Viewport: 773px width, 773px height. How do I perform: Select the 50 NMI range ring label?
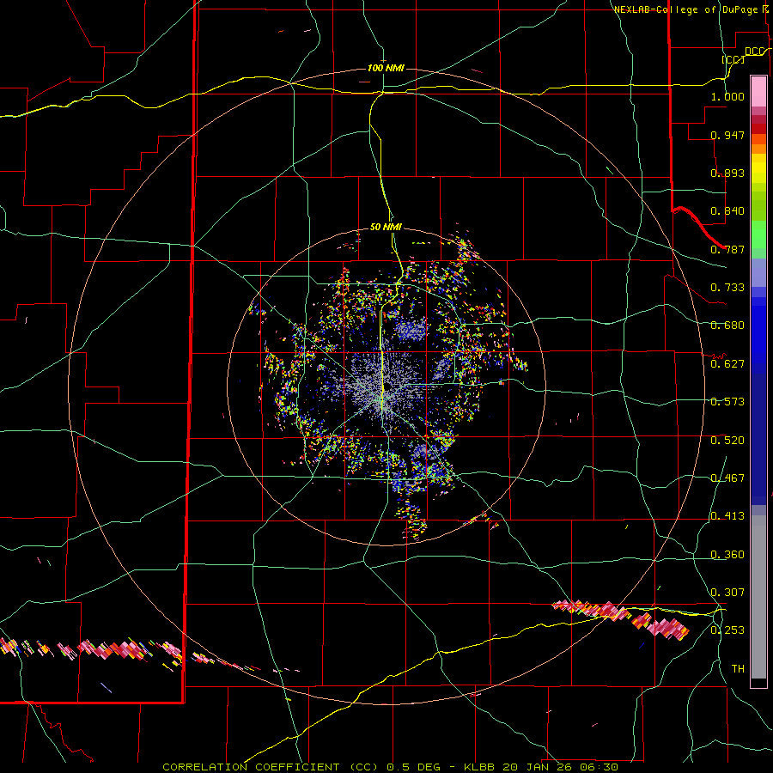click(386, 227)
